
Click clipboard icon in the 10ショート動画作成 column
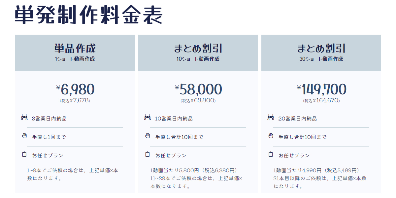click(148, 154)
